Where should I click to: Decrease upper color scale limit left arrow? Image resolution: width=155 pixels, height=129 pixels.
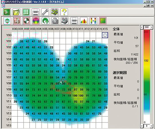click(x=142, y=27)
